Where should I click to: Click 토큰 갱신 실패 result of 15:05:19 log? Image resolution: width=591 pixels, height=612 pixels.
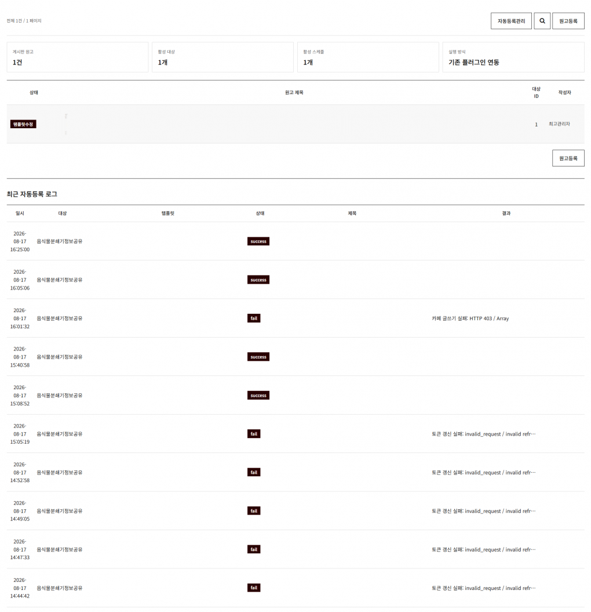click(x=483, y=434)
